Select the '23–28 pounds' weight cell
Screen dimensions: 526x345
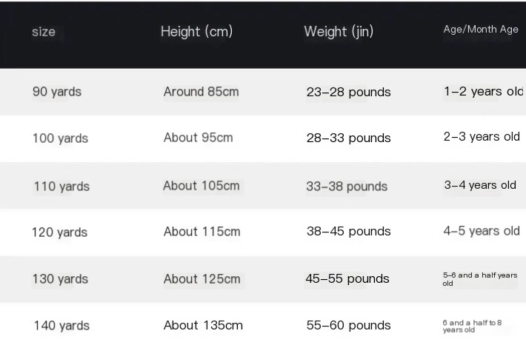[x=348, y=92]
